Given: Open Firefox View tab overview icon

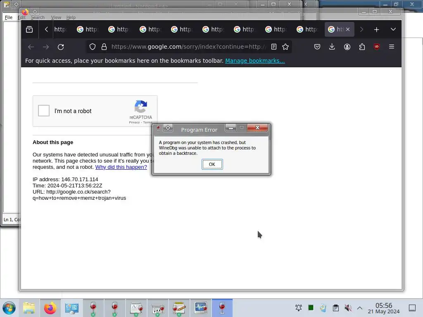Looking at the screenshot, I should [x=29, y=29].
